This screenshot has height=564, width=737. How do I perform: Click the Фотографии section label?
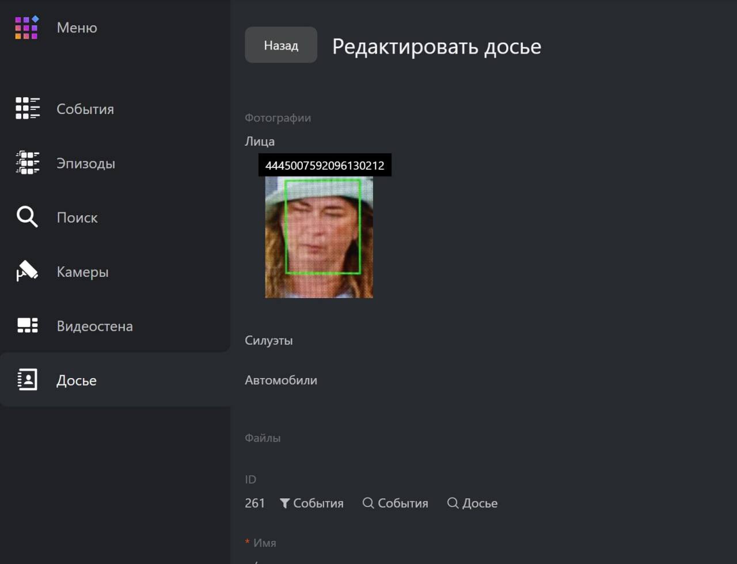tap(278, 118)
